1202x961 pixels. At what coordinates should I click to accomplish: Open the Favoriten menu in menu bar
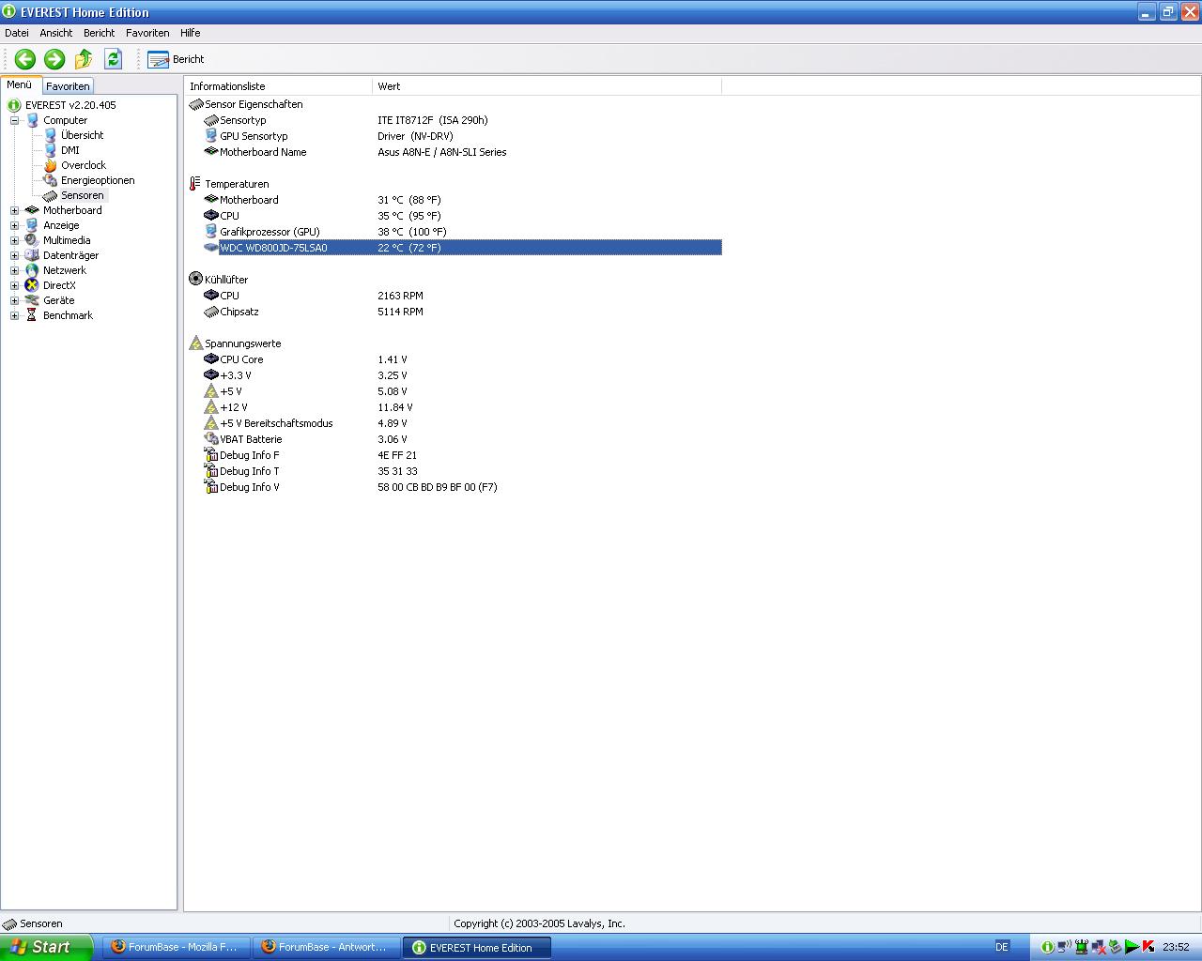(147, 33)
